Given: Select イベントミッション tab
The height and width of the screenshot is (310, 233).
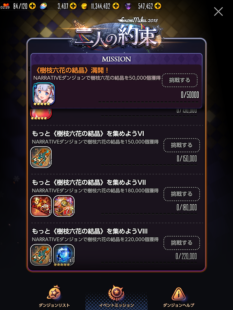Looking at the screenshot, I should [x=116, y=296].
